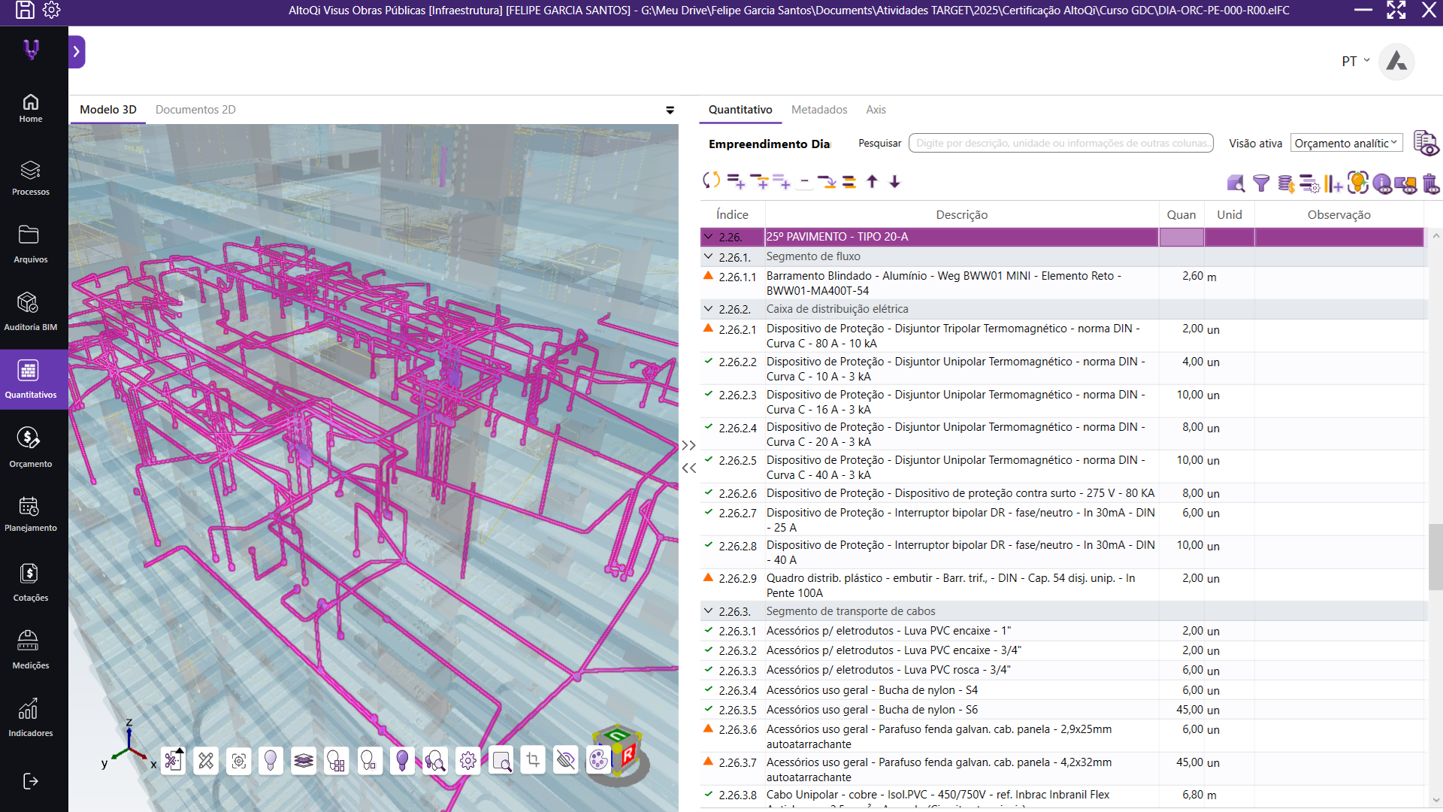Click the logout icon at the sidebar bottom
The height and width of the screenshot is (812, 1443).
pos(31,781)
